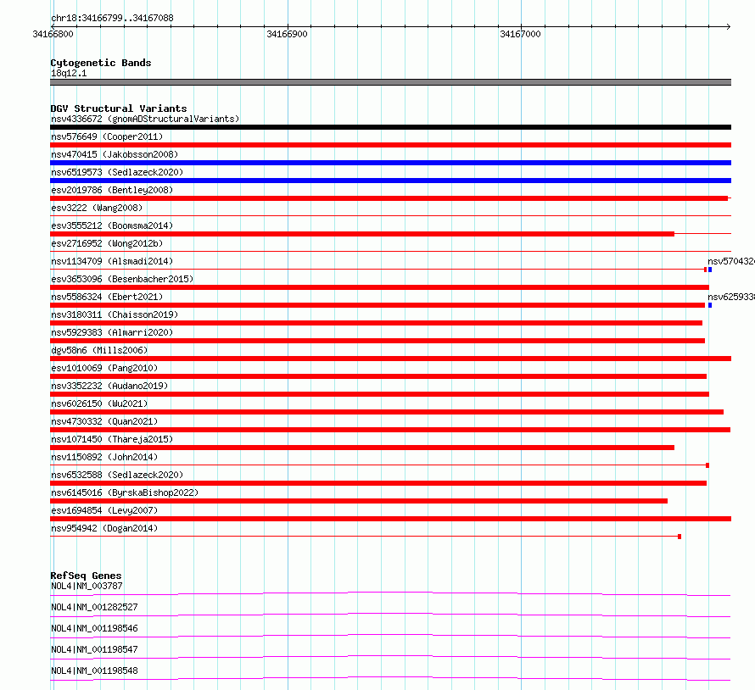Select variant nsv5586324 (Ebert2021) label
Screen dimensions: 755x690
tap(107, 297)
